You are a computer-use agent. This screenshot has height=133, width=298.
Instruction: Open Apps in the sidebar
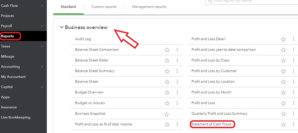(x=5, y=97)
